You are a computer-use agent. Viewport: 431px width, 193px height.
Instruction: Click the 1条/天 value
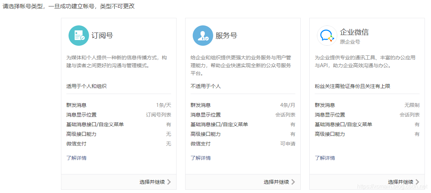[x=164, y=105]
